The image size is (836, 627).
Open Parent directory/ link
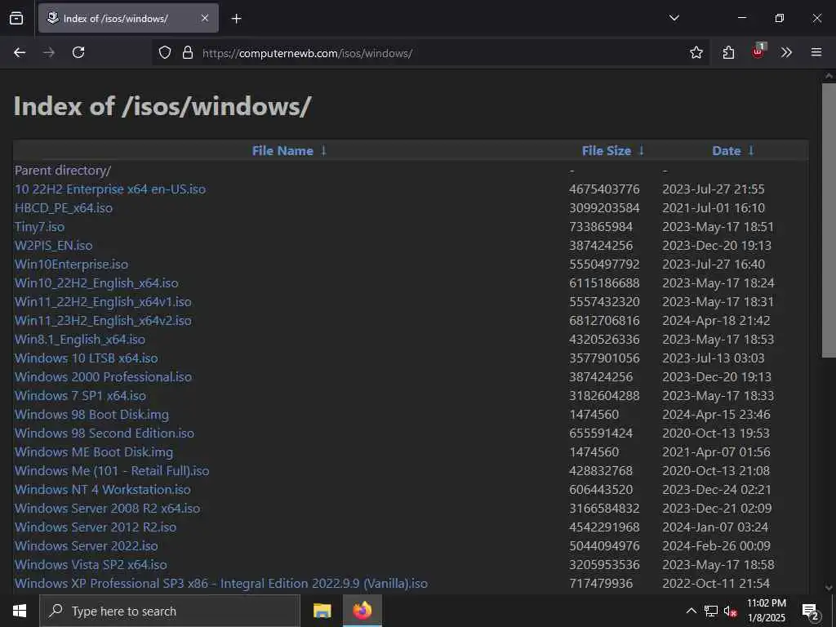point(63,171)
